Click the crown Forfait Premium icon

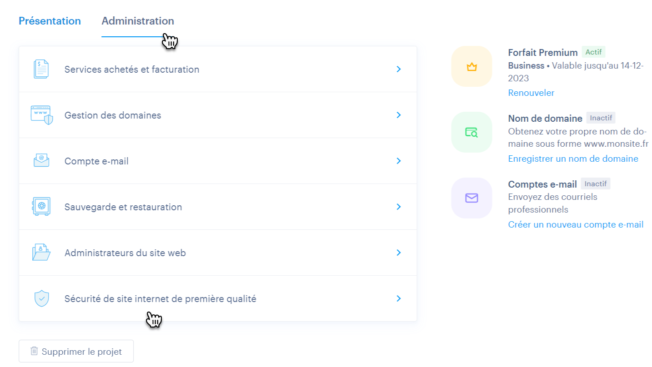click(x=471, y=66)
